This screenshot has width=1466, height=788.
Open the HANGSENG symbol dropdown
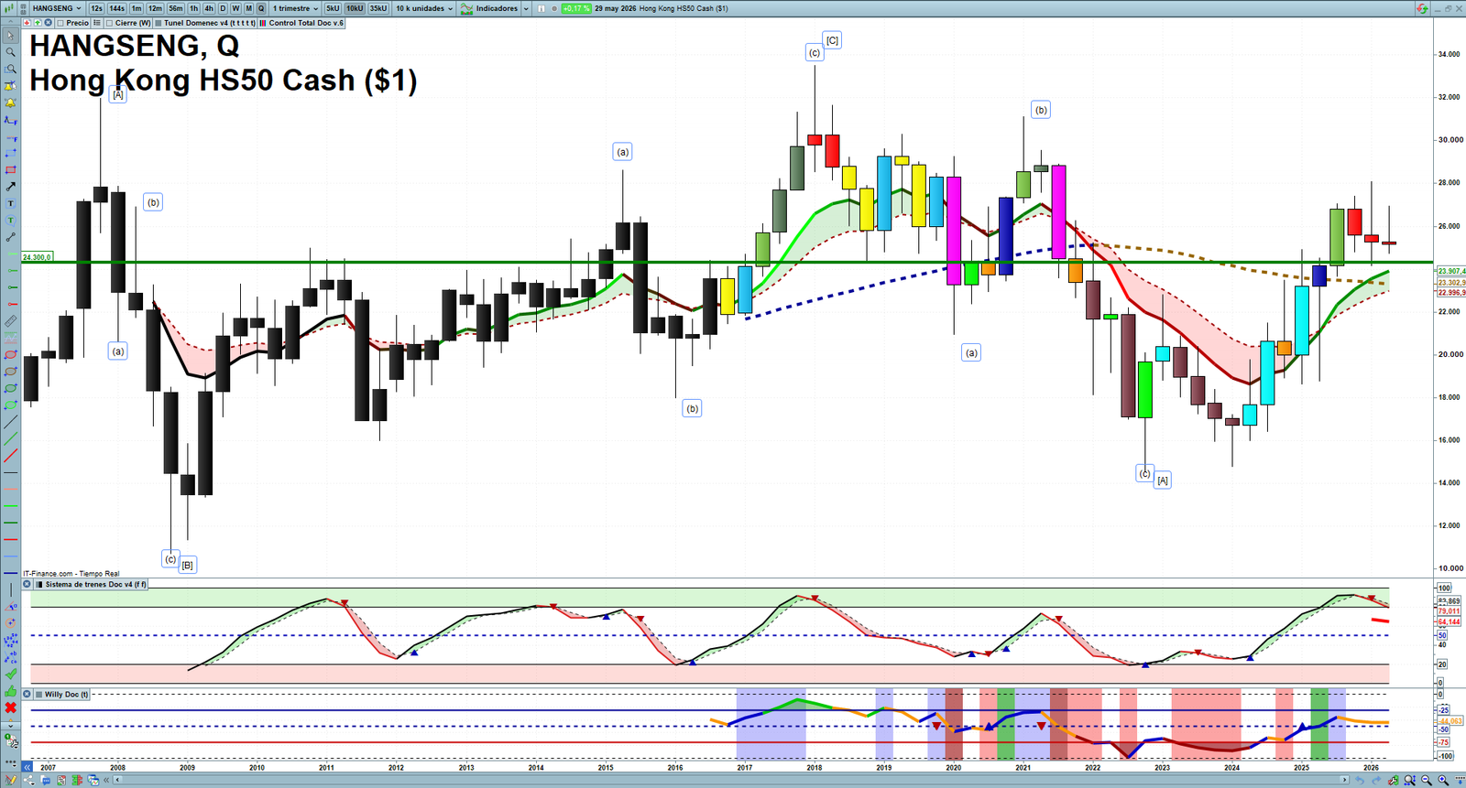pyautogui.click(x=56, y=8)
